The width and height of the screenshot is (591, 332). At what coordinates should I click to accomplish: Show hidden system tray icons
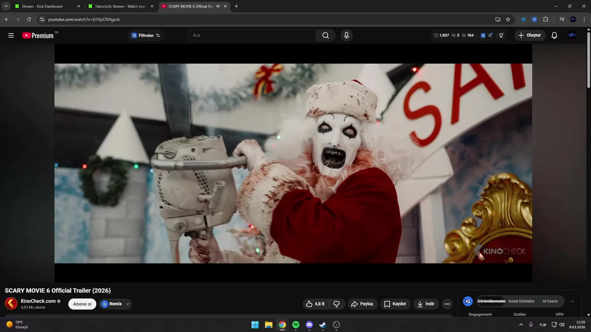[x=521, y=325]
